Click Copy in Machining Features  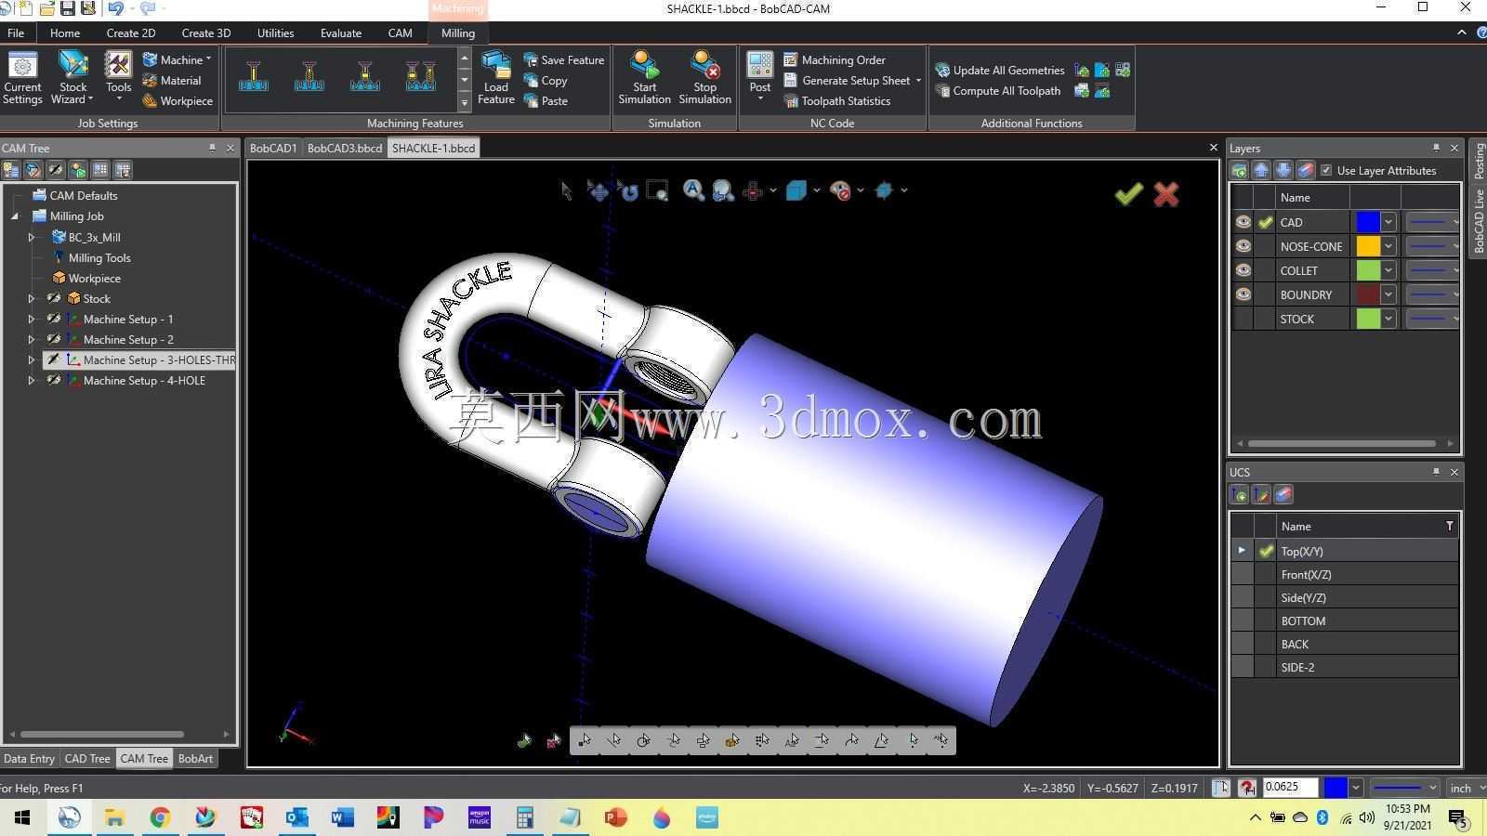click(546, 81)
